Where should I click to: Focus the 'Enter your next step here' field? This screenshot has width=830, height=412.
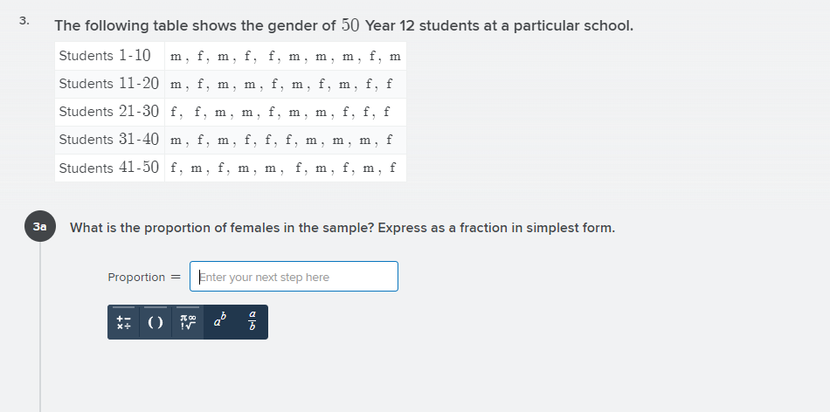coord(294,276)
